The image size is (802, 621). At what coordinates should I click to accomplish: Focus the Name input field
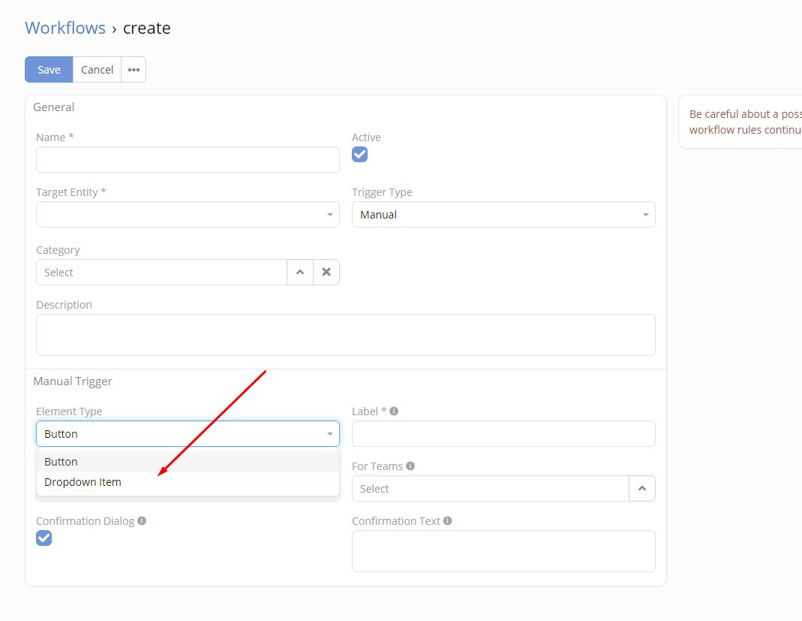188,160
